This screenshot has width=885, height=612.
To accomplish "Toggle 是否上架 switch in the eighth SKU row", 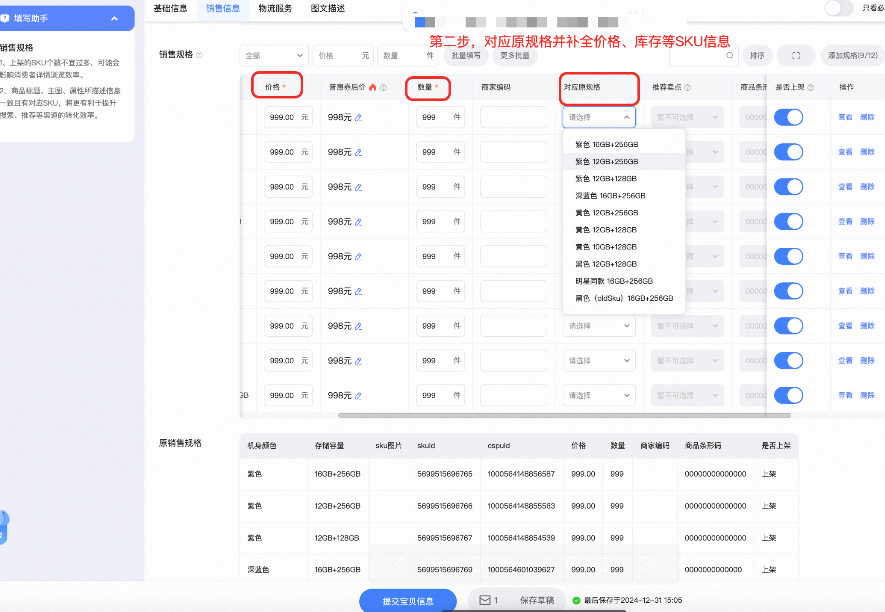I will pyautogui.click(x=789, y=360).
